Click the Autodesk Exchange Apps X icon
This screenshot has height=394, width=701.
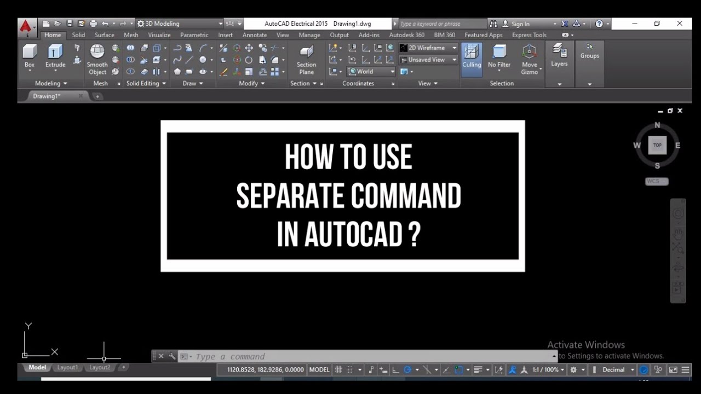pos(565,24)
